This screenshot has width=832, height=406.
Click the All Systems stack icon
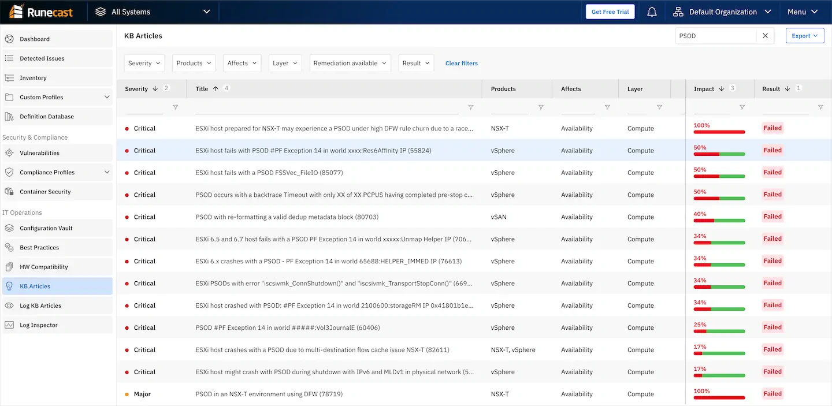(101, 12)
